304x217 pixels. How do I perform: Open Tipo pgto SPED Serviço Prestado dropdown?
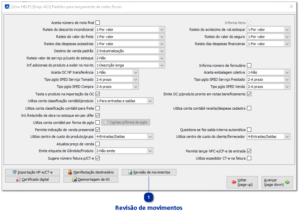tap(268, 79)
